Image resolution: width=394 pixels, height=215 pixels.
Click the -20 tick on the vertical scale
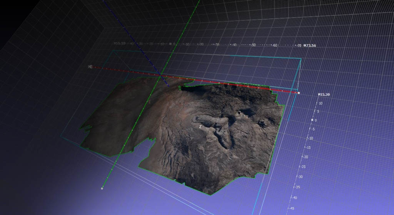[x=305, y=157]
